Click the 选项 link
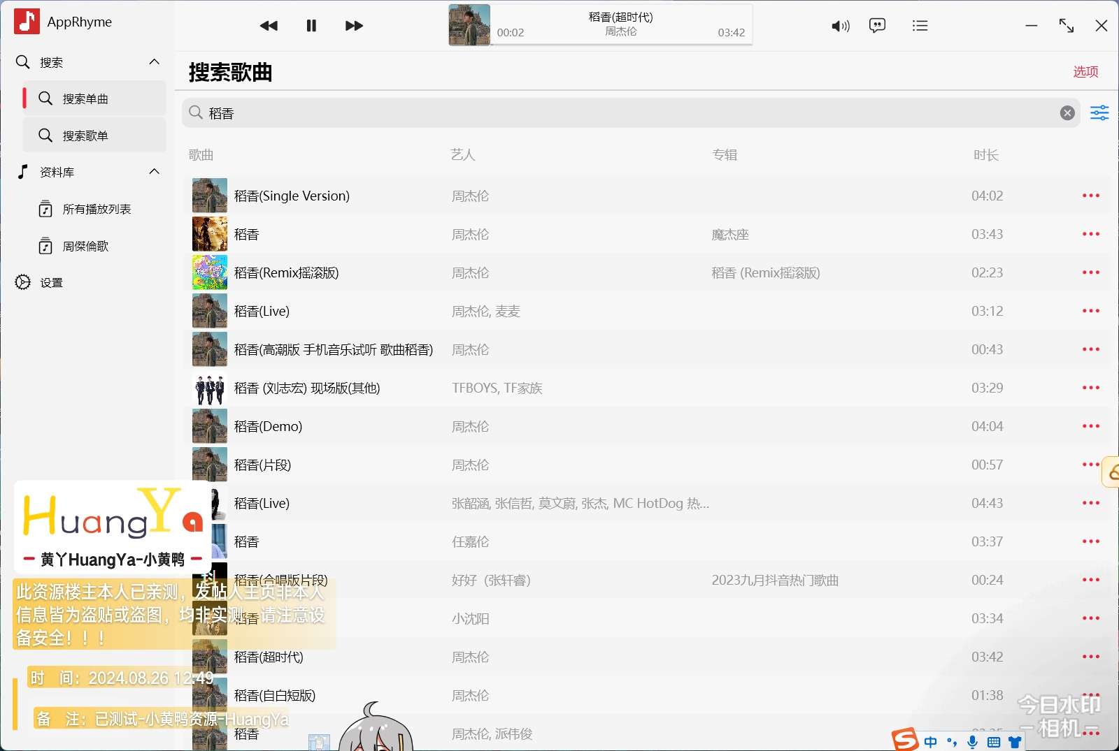Image resolution: width=1119 pixels, height=751 pixels. coord(1085,71)
